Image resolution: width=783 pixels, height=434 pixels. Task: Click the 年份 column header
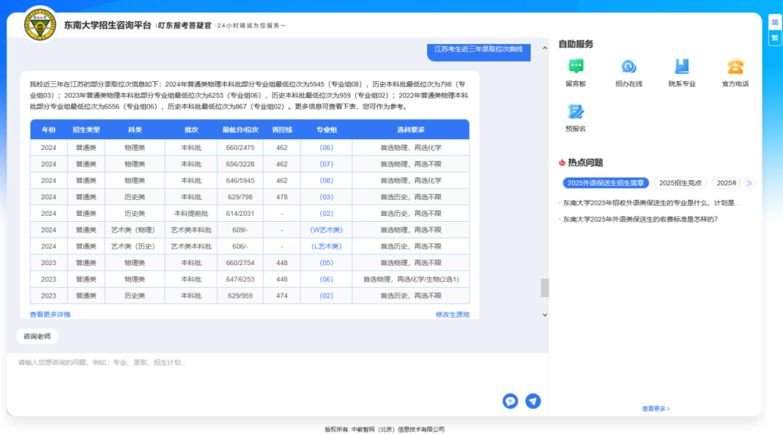pyautogui.click(x=49, y=130)
